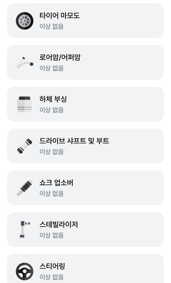The height and width of the screenshot is (283, 171).
Task: Tap '이상 없음' status under 드라이브 샤프트 및 부트
Action: click(x=52, y=152)
